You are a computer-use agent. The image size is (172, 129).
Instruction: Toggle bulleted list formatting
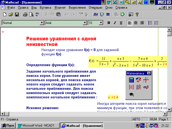[x=150, y=23]
